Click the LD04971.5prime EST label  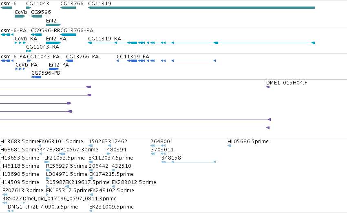tap(66, 174)
